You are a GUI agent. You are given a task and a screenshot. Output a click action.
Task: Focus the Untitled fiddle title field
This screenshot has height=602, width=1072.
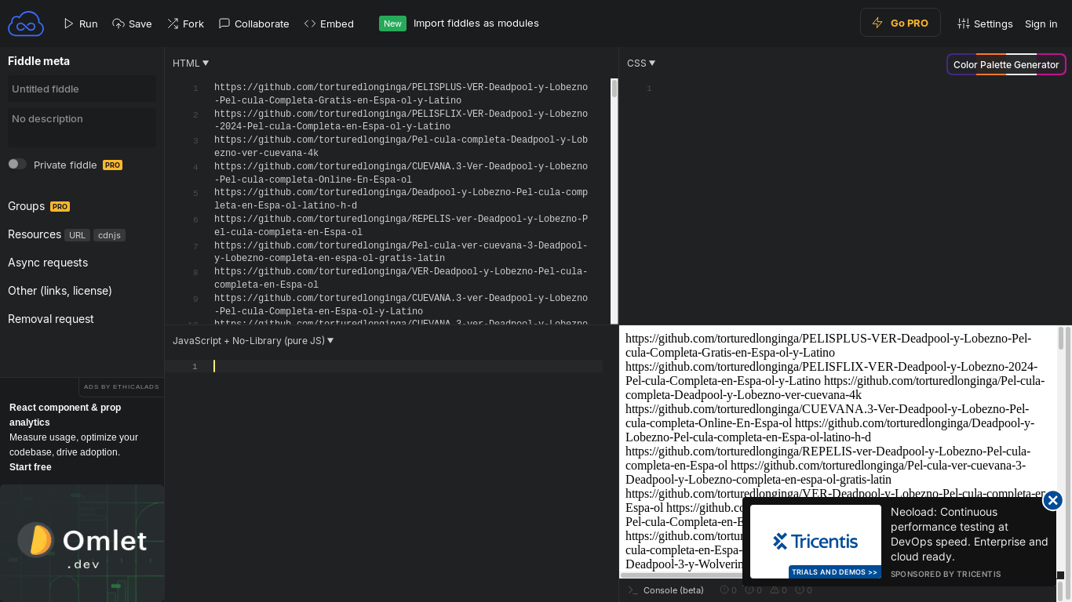82,89
